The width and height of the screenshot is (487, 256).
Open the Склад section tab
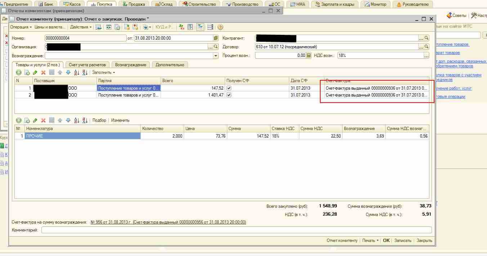click(x=164, y=4)
